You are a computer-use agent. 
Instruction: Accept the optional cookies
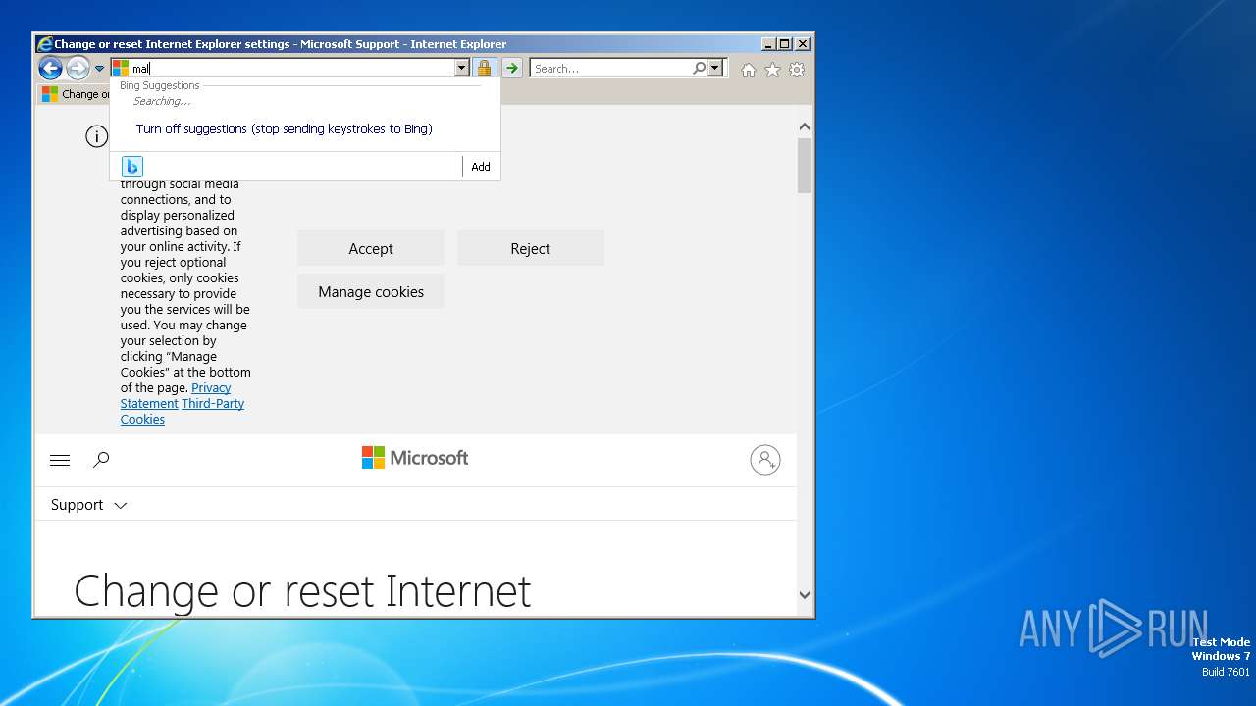click(371, 248)
